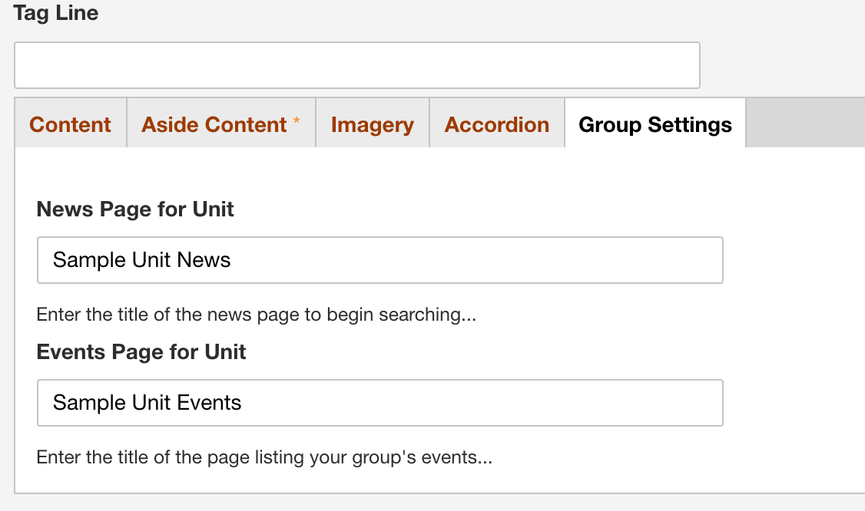This screenshot has width=865, height=511.
Task: Click the News Page for Unit label
Action: pos(135,209)
